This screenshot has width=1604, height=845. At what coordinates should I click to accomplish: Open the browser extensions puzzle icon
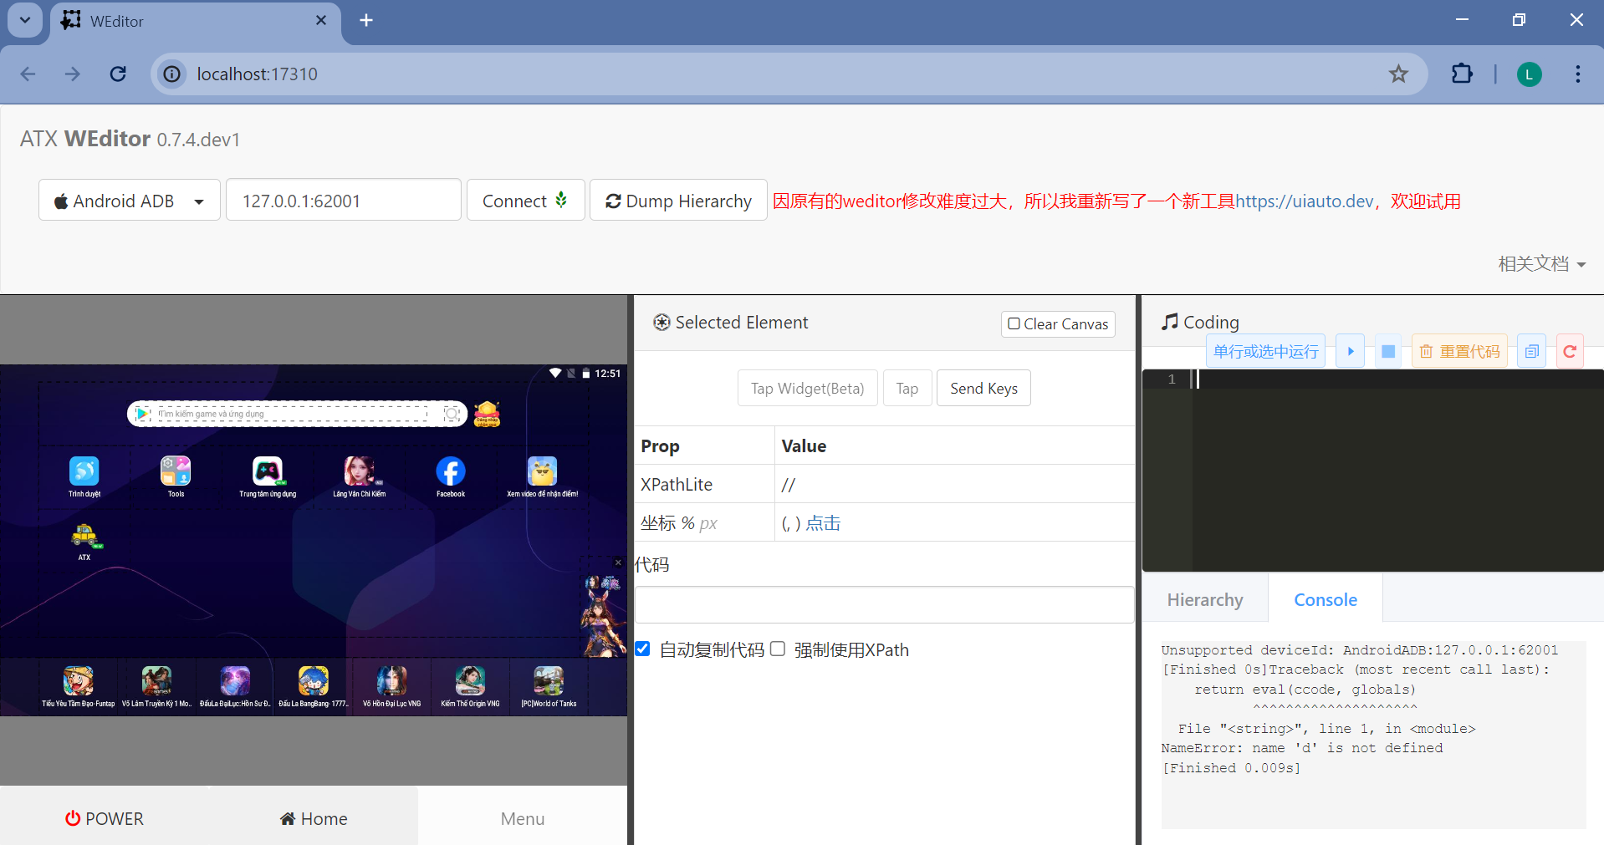[1462, 74]
